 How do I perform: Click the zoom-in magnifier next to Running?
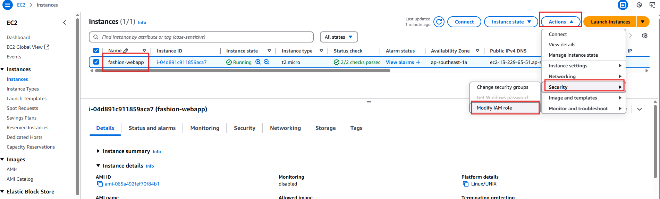tap(258, 62)
